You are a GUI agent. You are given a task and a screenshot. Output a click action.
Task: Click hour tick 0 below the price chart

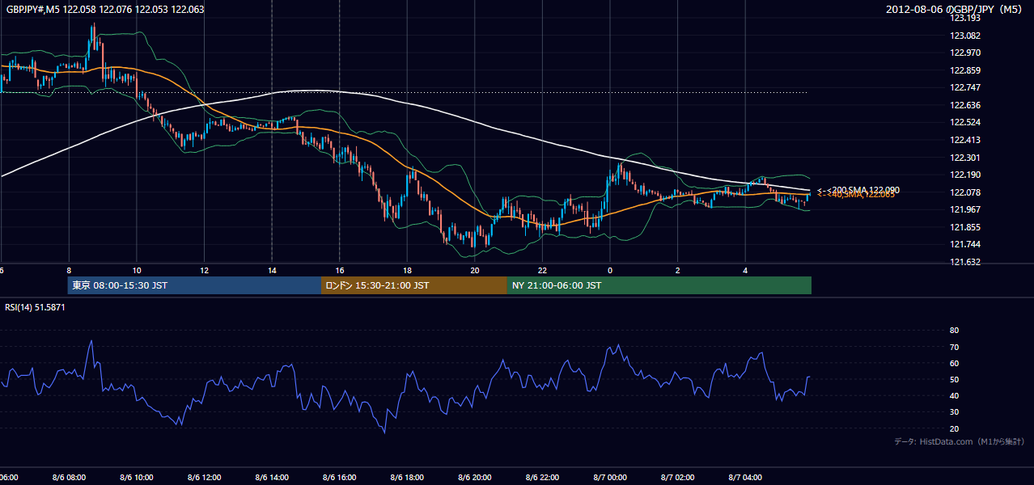(x=611, y=271)
